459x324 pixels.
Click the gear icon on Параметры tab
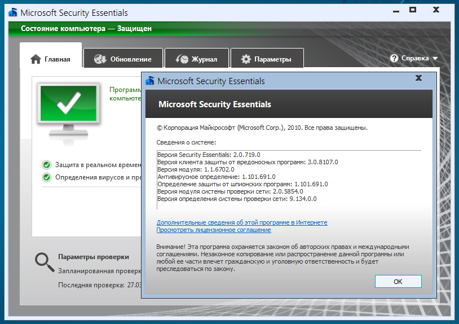pos(246,59)
